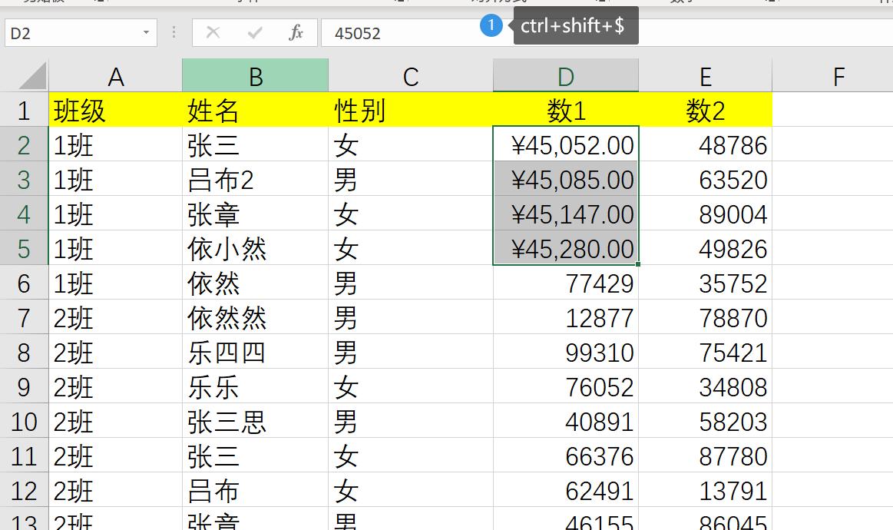Select the cell containing 吕布2
Screen dimensions: 893x530
pyautogui.click(x=255, y=179)
